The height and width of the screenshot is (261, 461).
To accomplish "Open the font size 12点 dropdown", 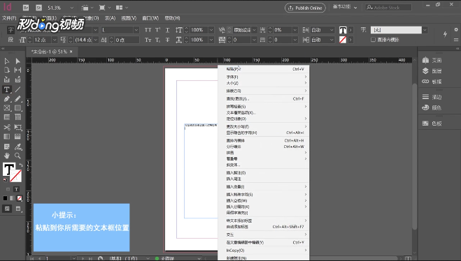I will click(x=55, y=40).
